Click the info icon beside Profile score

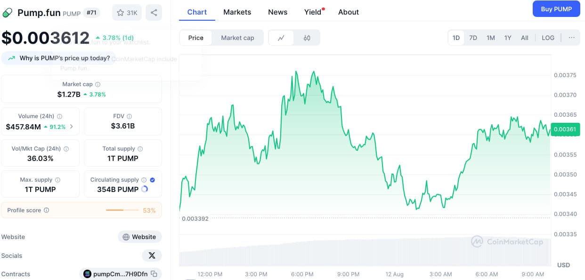click(46, 210)
